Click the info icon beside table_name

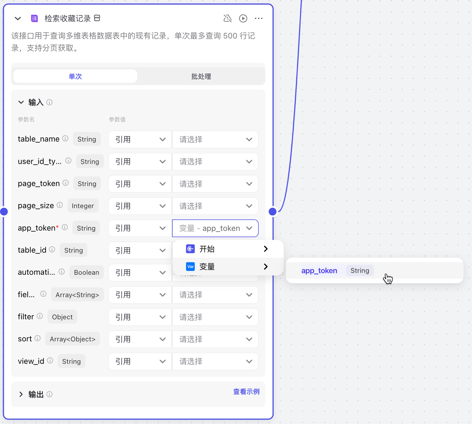click(x=65, y=138)
